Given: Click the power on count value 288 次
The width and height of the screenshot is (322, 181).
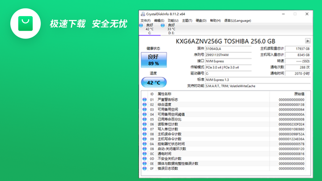Looking at the screenshot, I should (x=298, y=67).
